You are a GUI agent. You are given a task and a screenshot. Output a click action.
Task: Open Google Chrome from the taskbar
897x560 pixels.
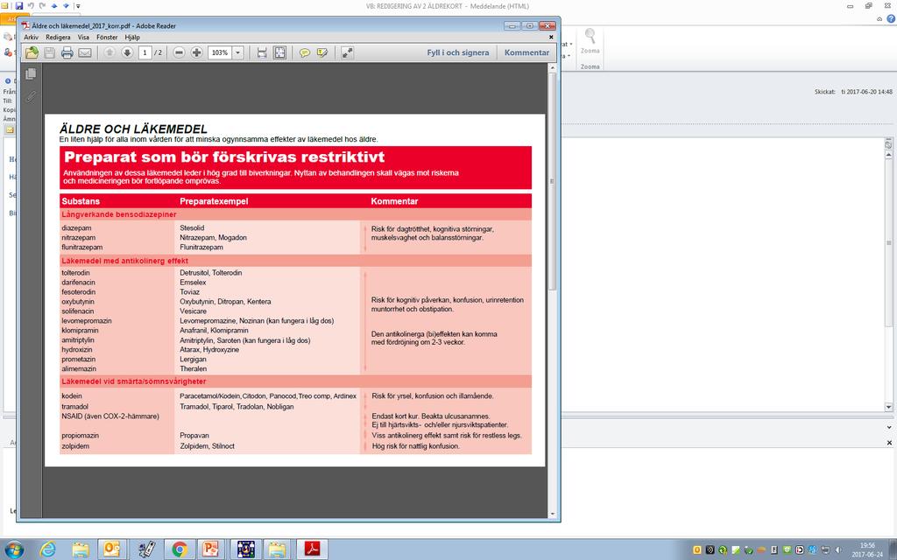pos(180,549)
